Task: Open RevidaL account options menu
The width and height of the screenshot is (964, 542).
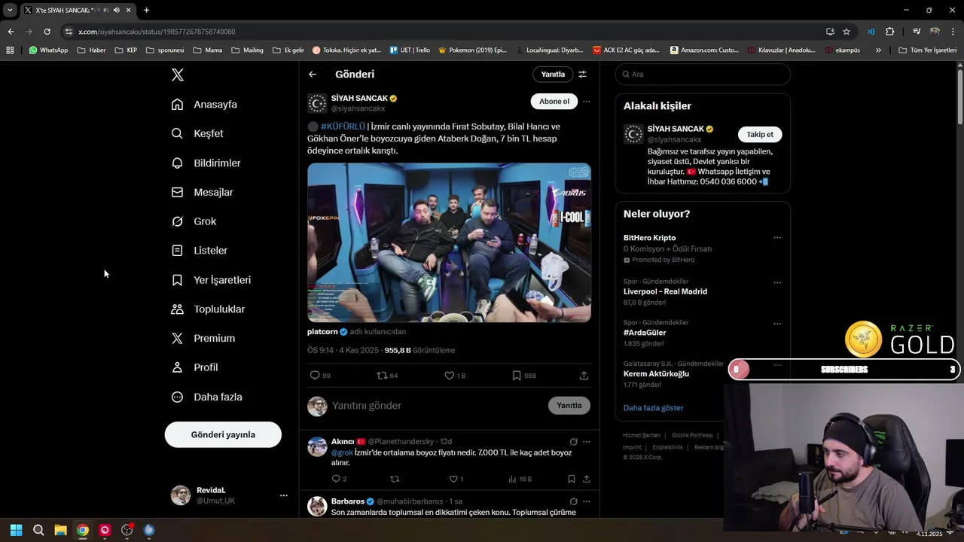Action: [x=284, y=495]
